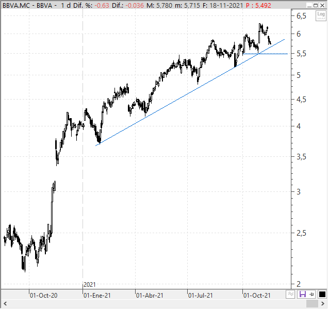Click the 3,5 price axis label

[x=301, y=157]
